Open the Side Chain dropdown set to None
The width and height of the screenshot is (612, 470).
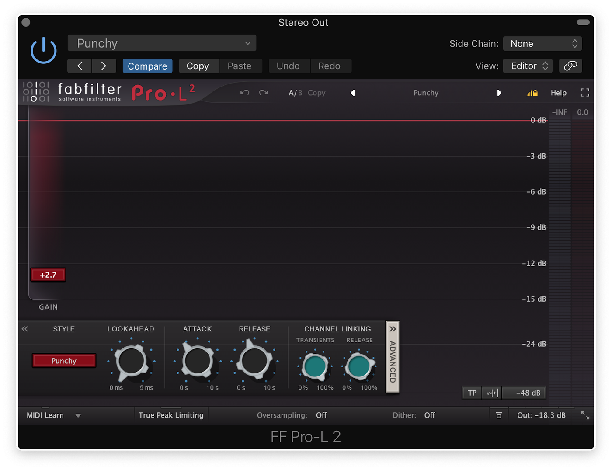pyautogui.click(x=542, y=44)
